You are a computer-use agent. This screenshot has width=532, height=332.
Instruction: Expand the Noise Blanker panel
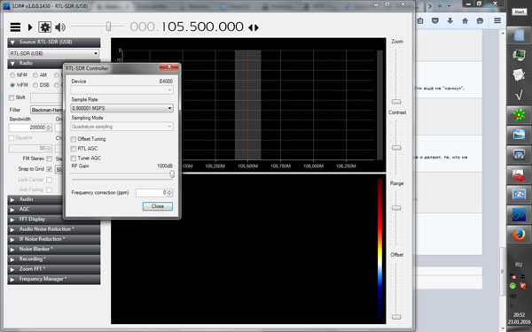click(x=54, y=250)
